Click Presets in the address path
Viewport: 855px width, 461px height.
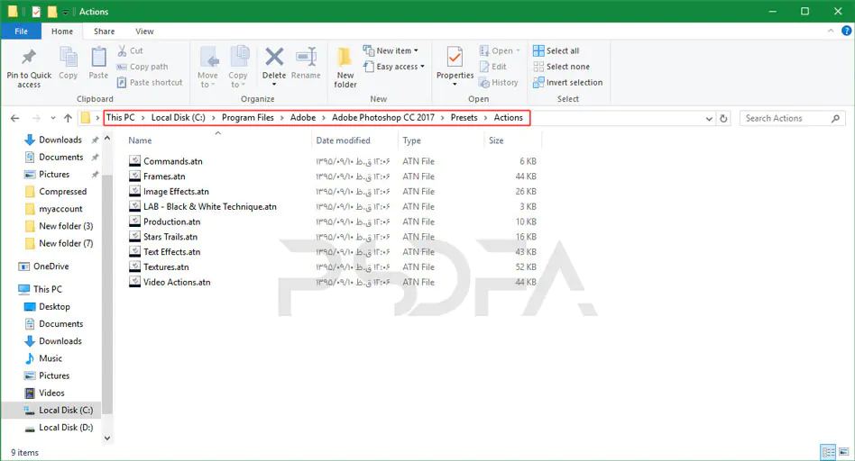(x=464, y=118)
